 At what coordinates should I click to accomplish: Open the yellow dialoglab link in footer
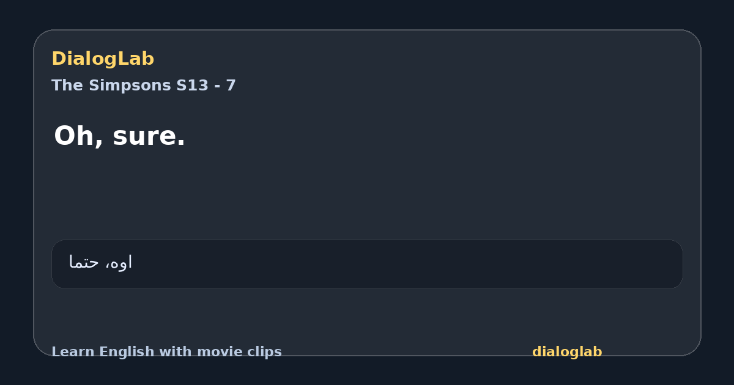click(567, 352)
